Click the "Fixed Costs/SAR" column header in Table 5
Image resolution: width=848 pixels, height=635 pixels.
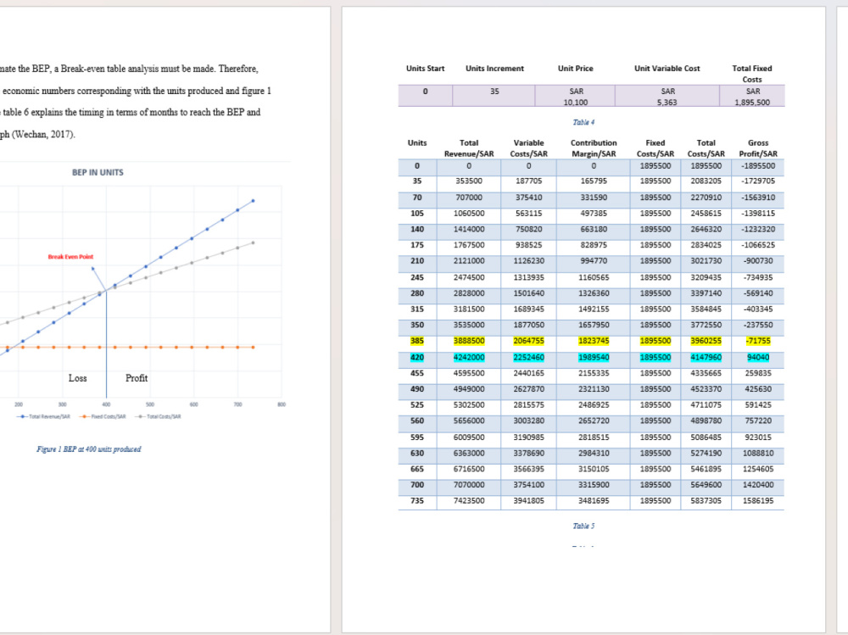tap(655, 148)
